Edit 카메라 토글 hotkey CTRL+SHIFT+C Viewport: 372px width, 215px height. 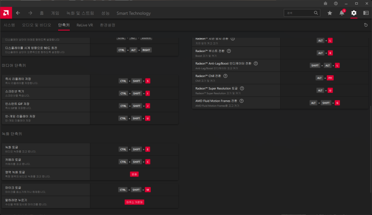tap(134, 162)
